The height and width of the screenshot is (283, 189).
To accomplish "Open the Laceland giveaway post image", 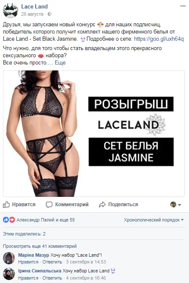I will 94,134.
